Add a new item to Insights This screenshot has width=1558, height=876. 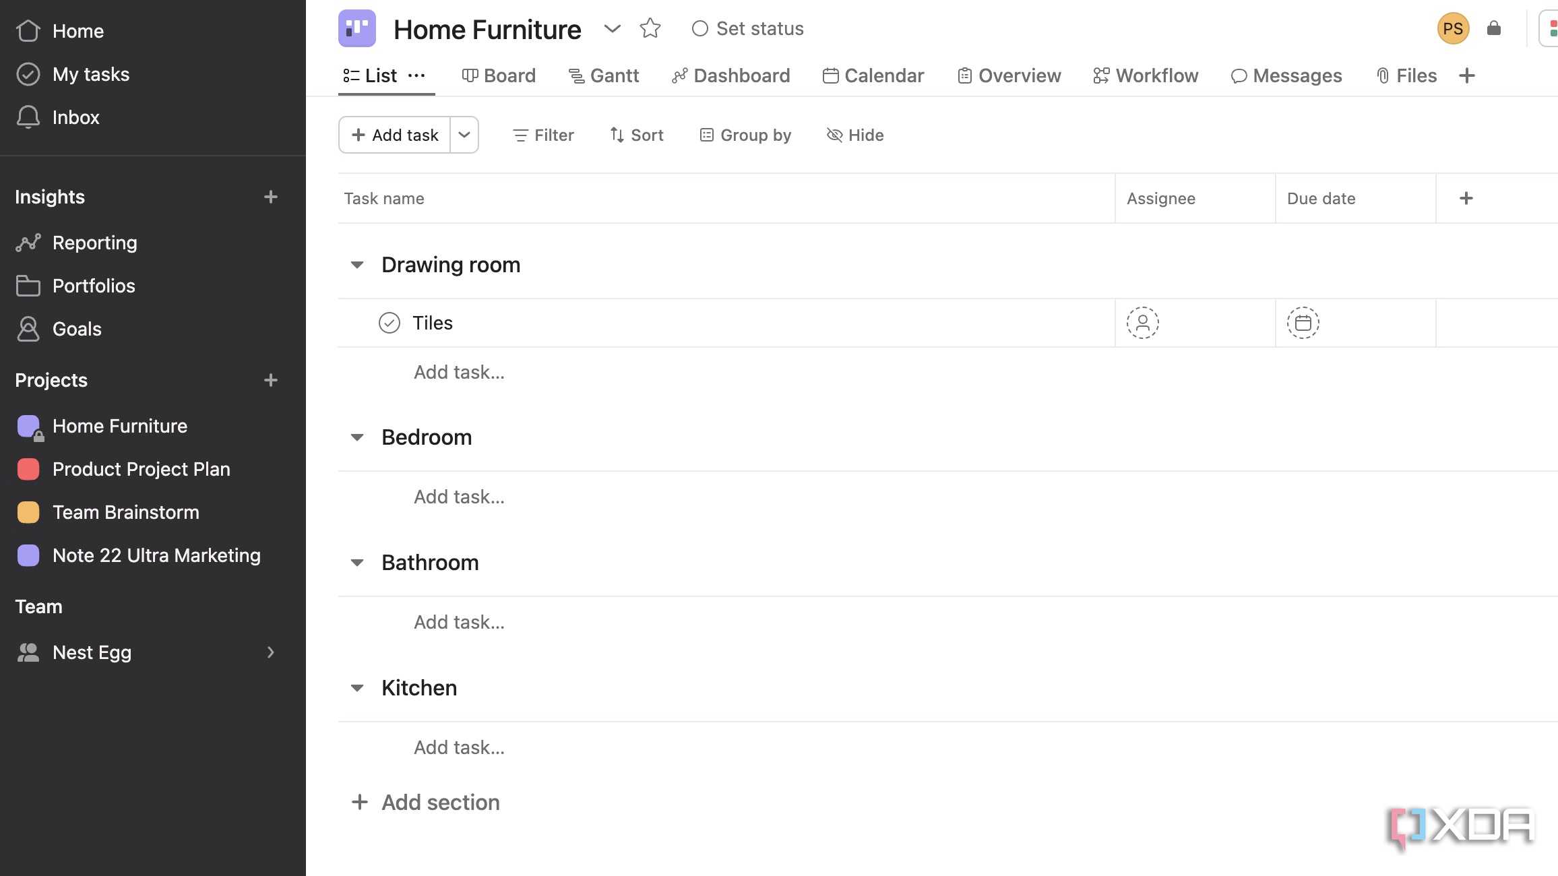coord(271,197)
